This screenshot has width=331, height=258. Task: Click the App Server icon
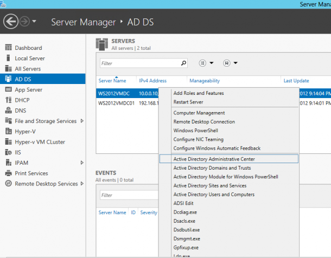9,89
